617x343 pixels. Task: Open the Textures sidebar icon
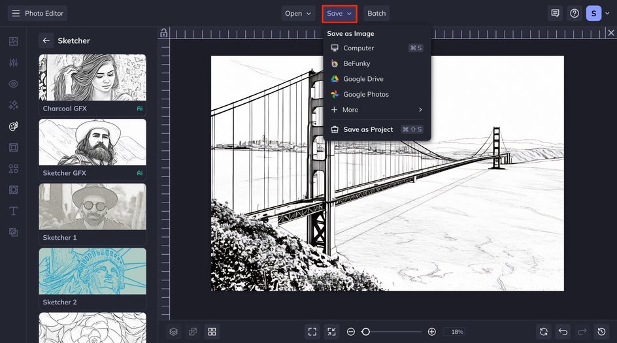[x=13, y=190]
